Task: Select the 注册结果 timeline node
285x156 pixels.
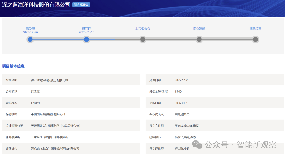Action: pyautogui.click(x=255, y=39)
